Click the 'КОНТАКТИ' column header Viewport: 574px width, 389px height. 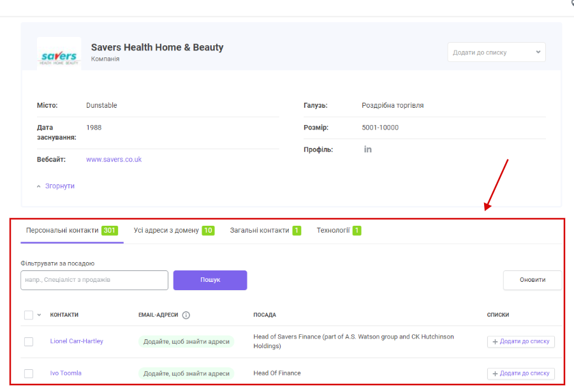[x=64, y=315]
